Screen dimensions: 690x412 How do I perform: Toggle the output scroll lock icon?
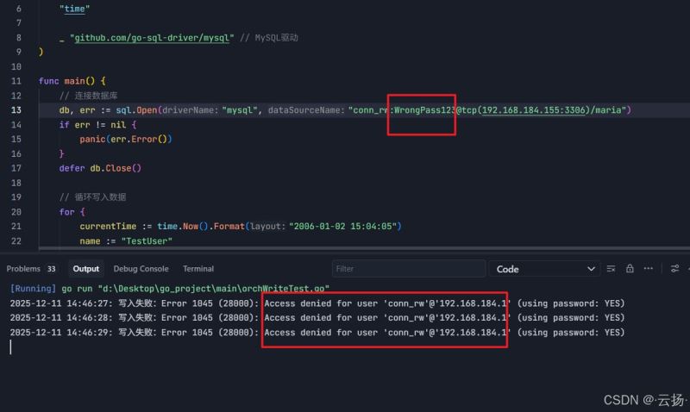[x=630, y=269]
